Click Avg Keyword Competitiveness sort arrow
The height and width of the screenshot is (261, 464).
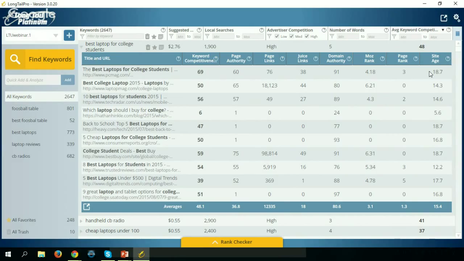pyautogui.click(x=443, y=30)
